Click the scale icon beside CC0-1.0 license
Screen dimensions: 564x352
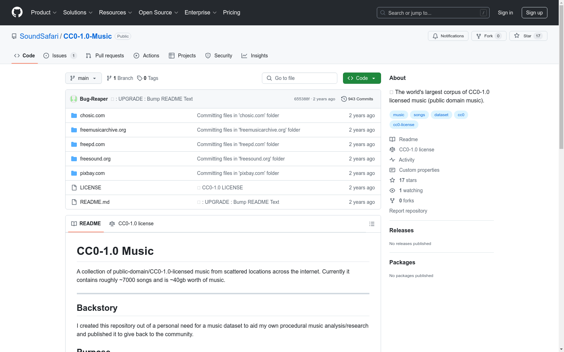392,150
